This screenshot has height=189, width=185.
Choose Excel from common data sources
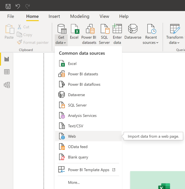click(x=88, y=64)
